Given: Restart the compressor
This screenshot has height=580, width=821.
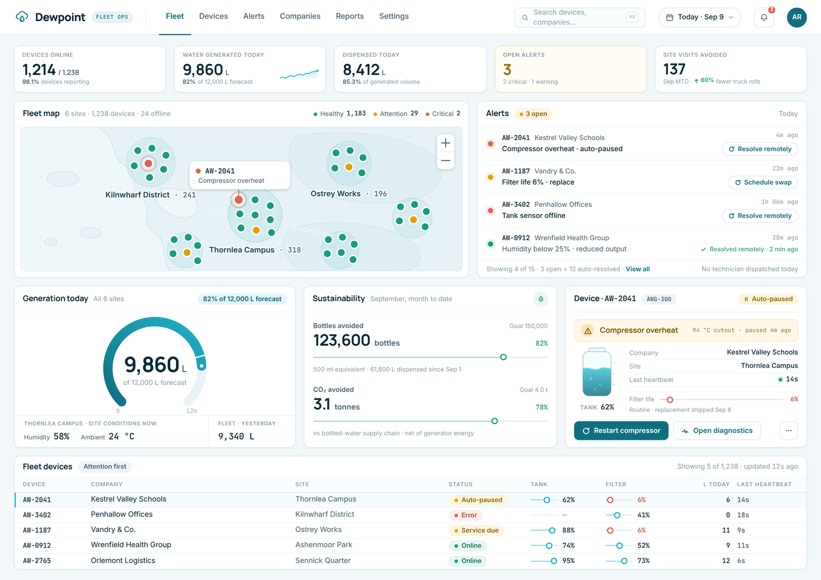Looking at the screenshot, I should [621, 431].
